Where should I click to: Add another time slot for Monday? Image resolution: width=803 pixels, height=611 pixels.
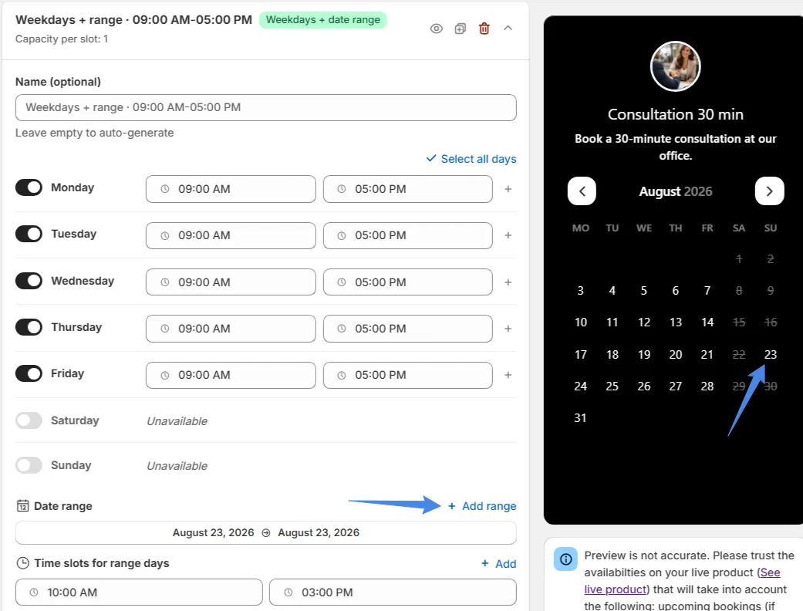click(508, 189)
